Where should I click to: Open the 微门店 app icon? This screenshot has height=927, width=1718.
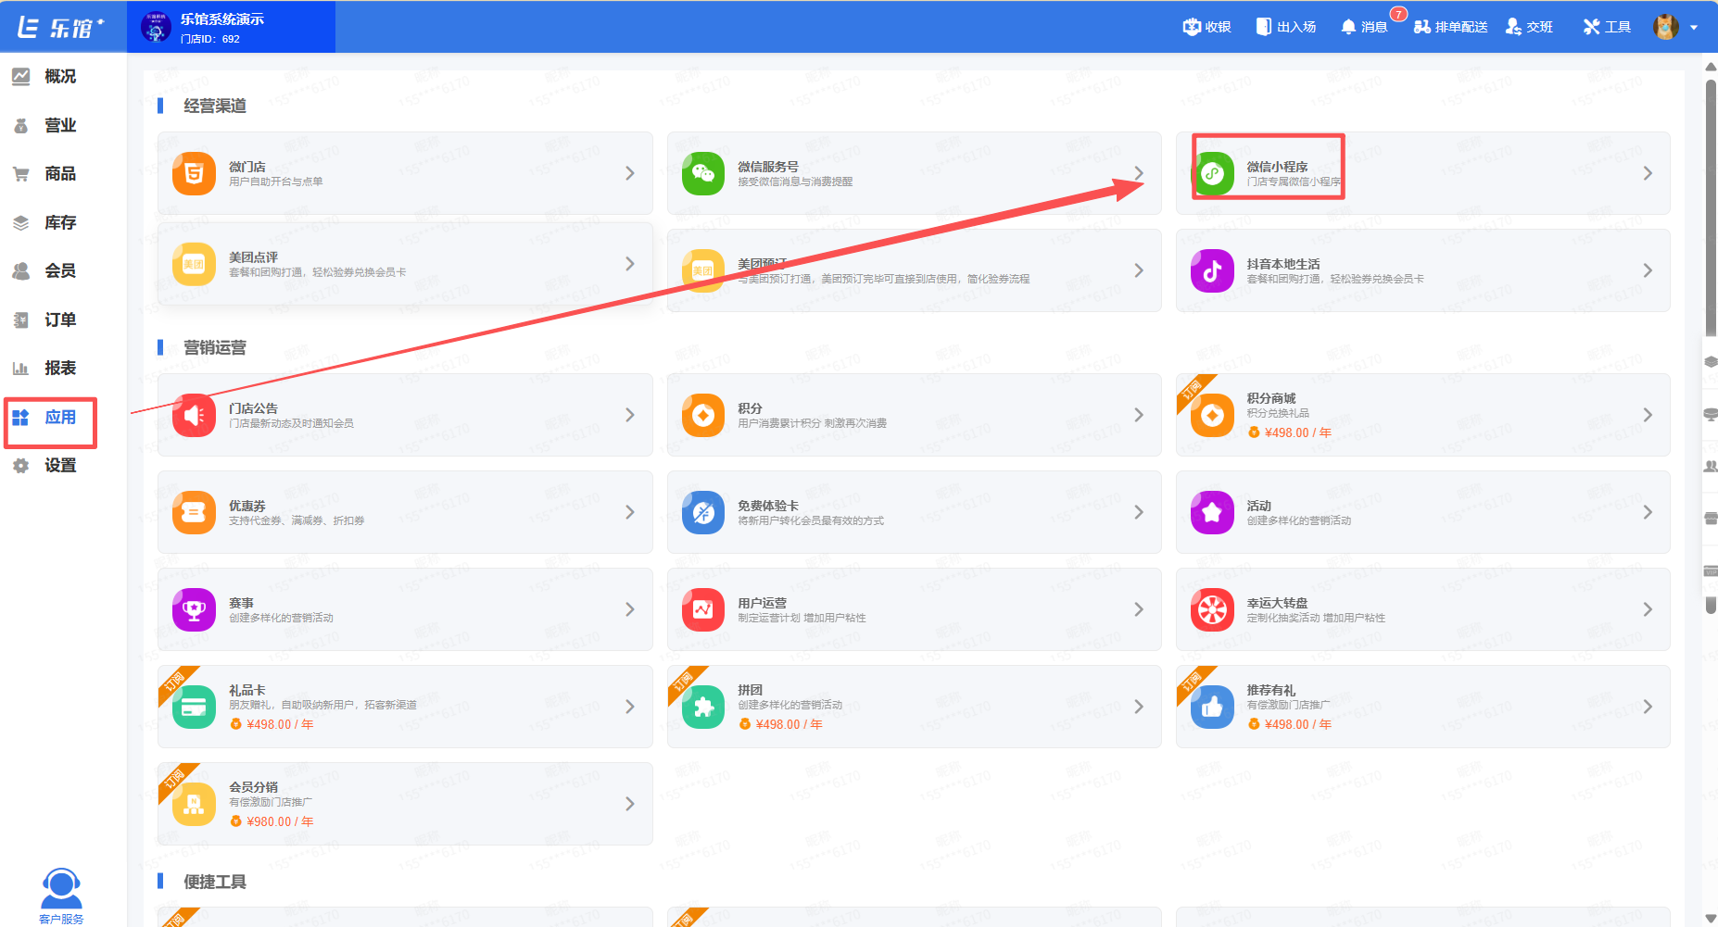[x=194, y=173]
